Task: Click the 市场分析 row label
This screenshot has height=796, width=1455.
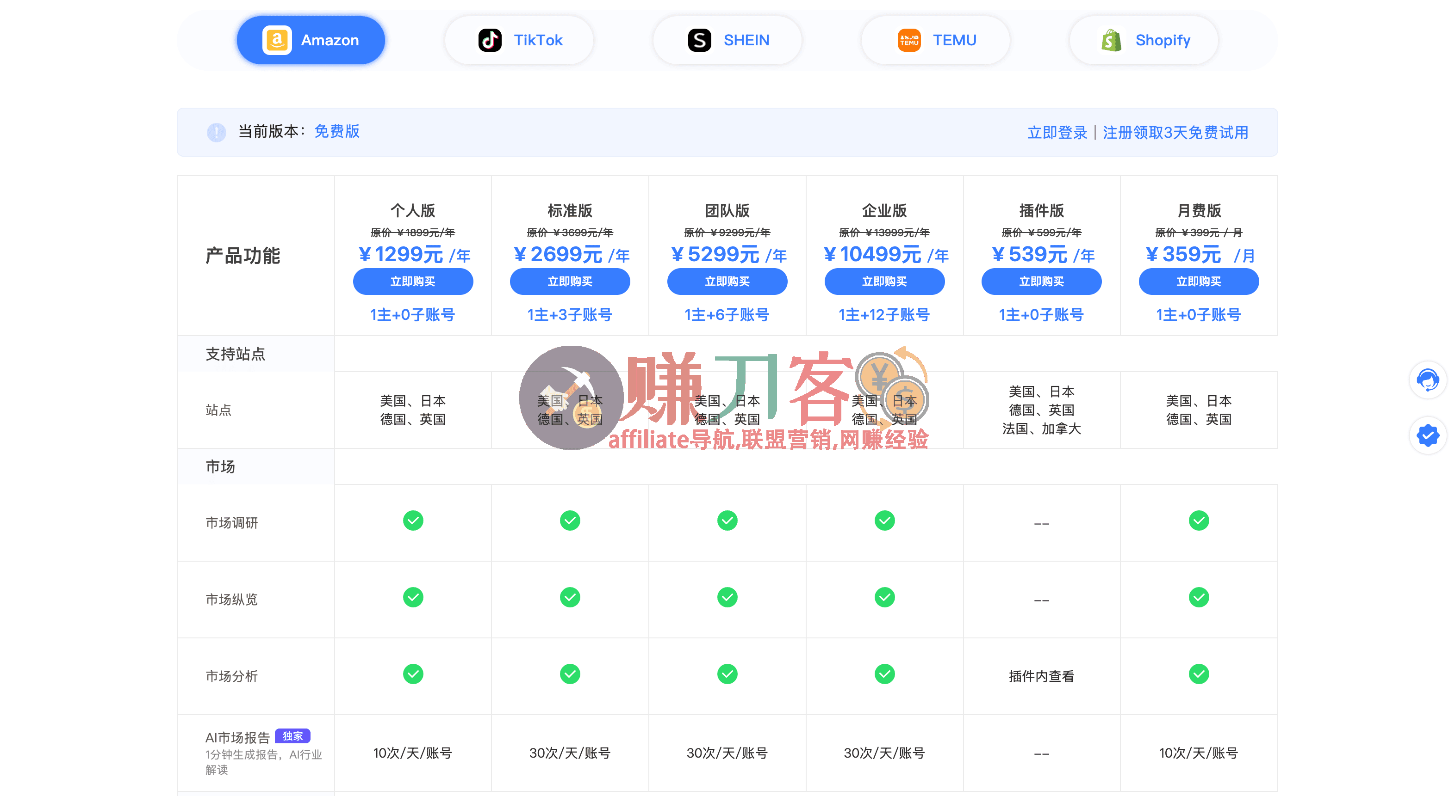Action: pyautogui.click(x=231, y=676)
